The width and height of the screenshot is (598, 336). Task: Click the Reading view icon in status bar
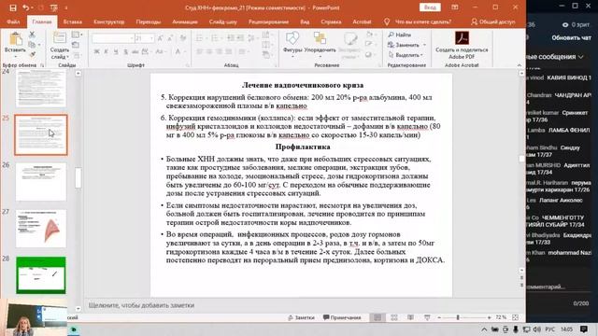pyautogui.click(x=410, y=317)
